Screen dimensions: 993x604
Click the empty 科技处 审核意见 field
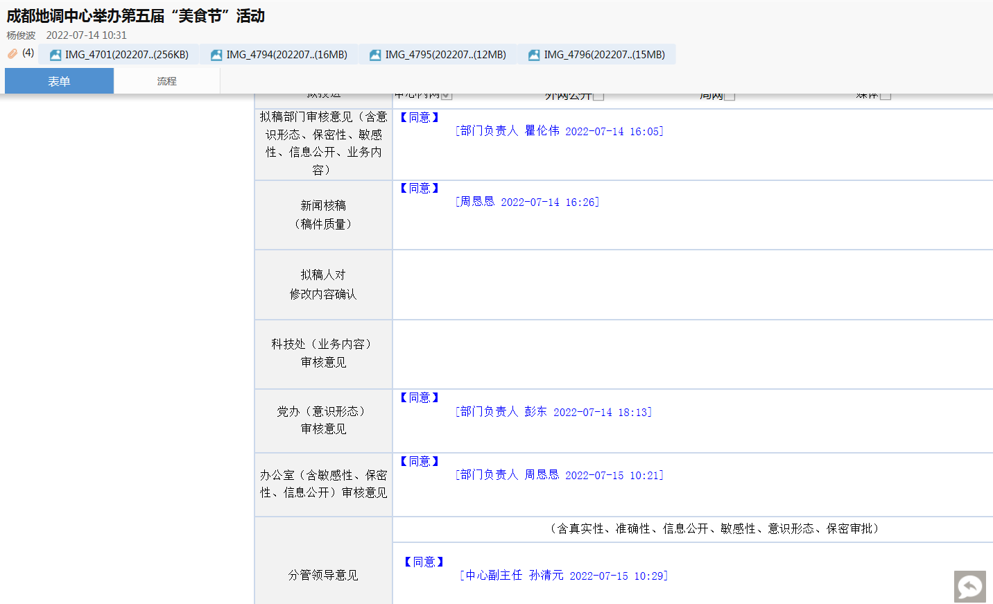coord(692,354)
